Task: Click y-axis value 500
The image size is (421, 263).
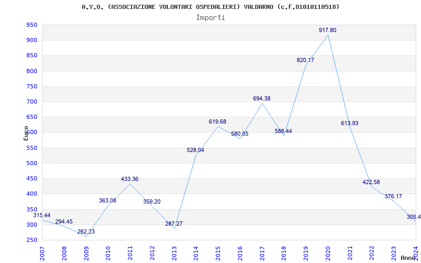Action: (32, 163)
